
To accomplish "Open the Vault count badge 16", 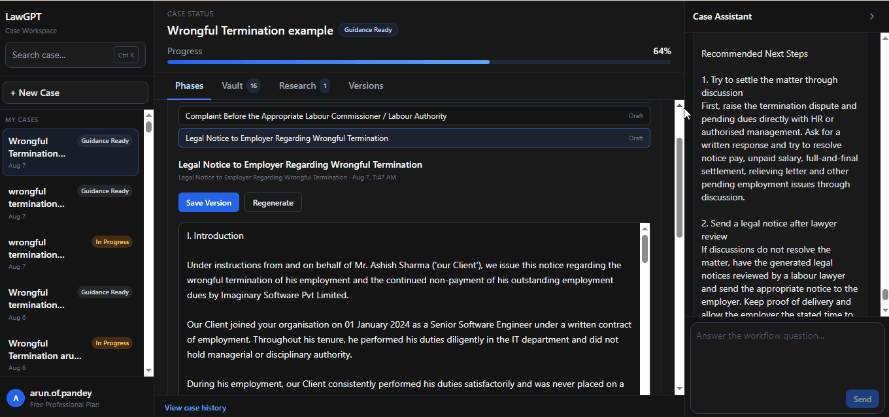I will [253, 85].
